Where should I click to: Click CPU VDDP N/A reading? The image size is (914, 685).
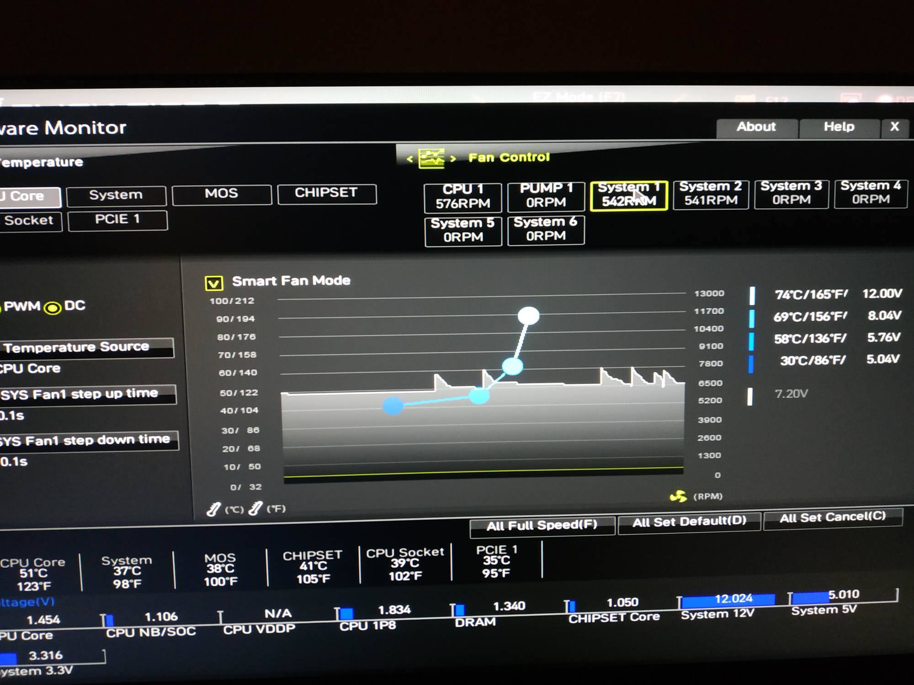278,614
